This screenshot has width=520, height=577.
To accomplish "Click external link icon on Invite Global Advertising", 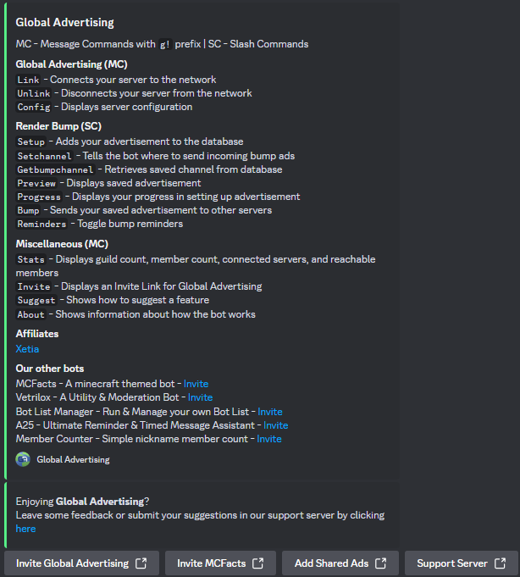I will point(141,563).
